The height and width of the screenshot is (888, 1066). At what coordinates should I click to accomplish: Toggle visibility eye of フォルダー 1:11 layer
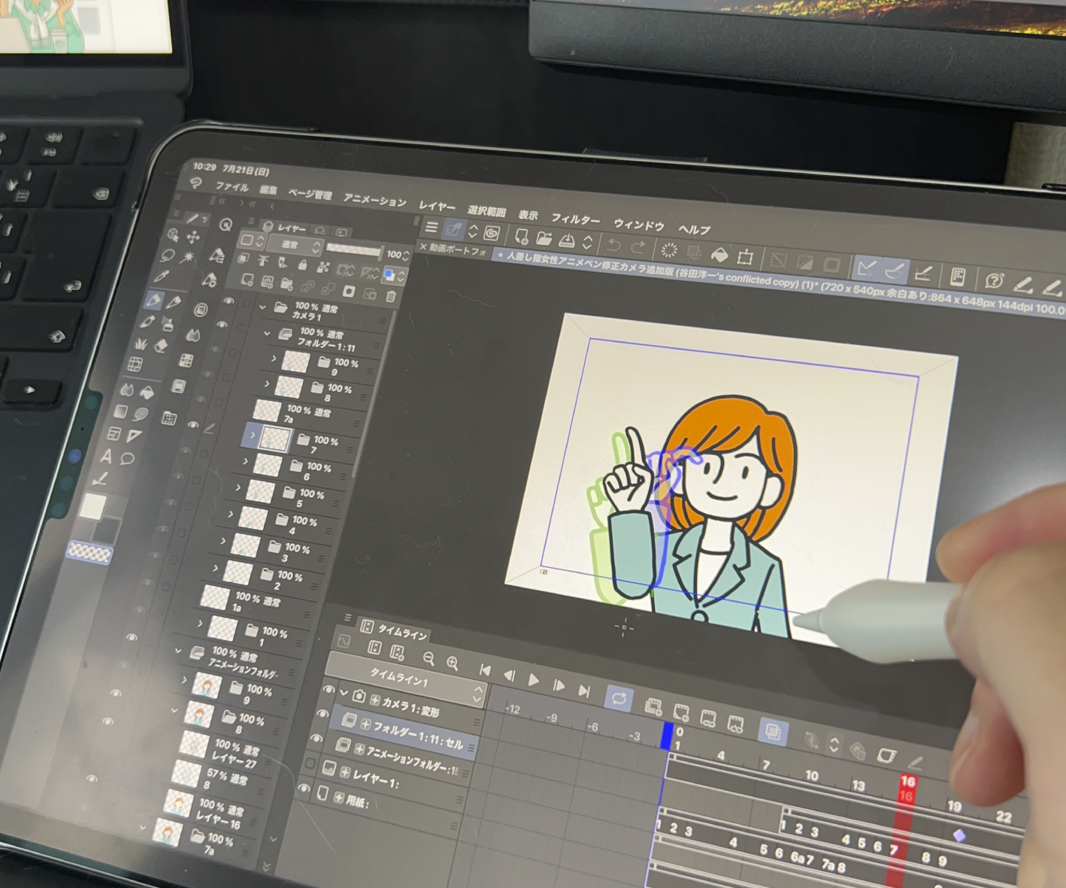[222, 325]
